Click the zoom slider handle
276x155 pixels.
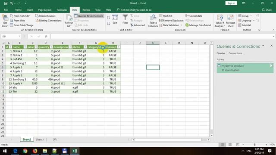(x=255, y=145)
